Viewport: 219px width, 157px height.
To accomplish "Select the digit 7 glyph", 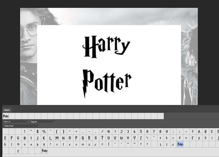I will coord(154,131).
